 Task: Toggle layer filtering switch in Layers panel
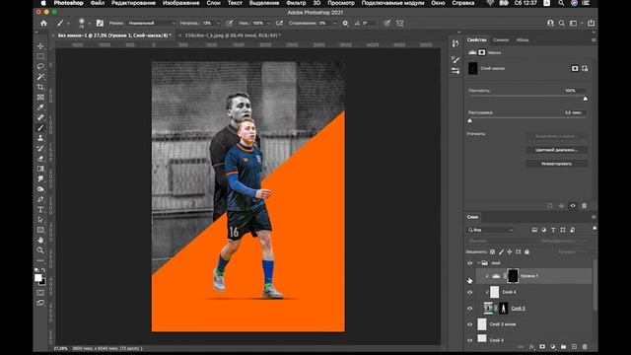(x=595, y=229)
